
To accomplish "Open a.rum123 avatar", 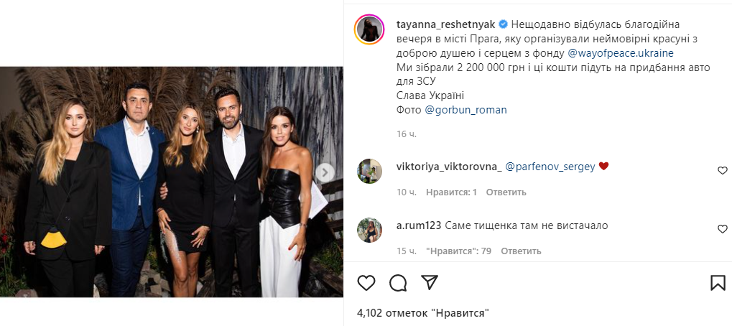I will click(x=369, y=230).
